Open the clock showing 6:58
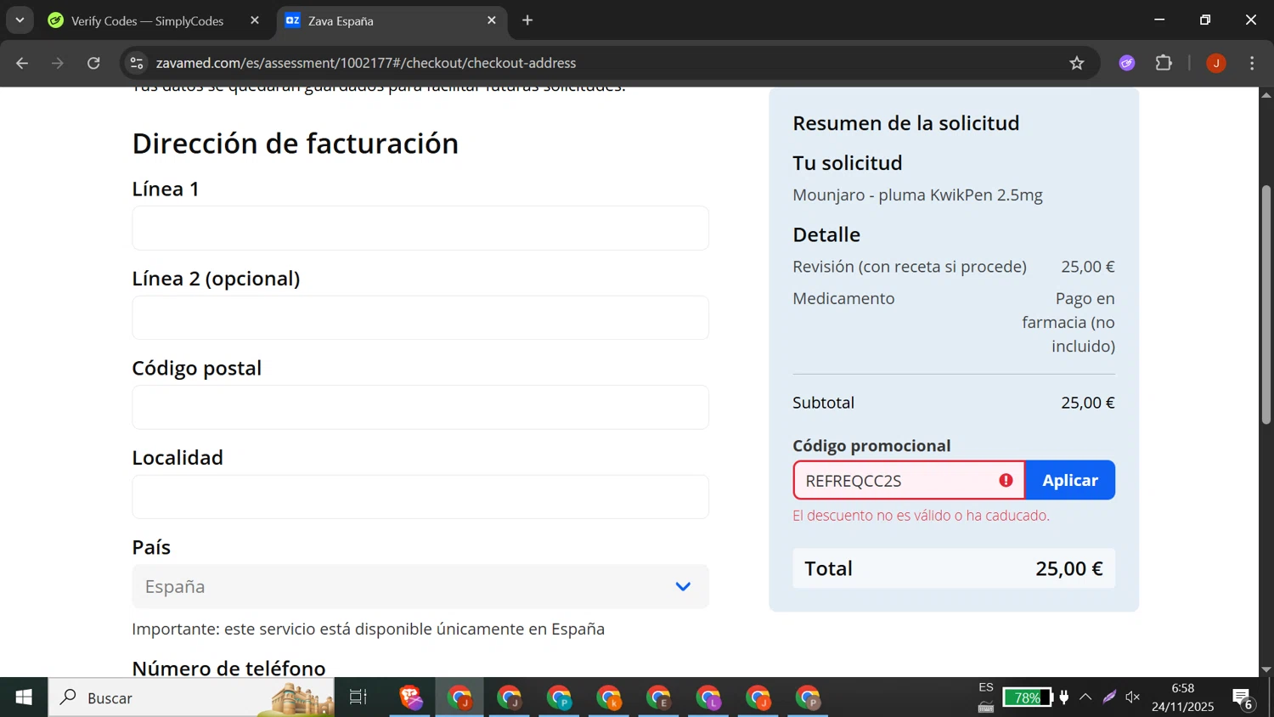 1183,697
